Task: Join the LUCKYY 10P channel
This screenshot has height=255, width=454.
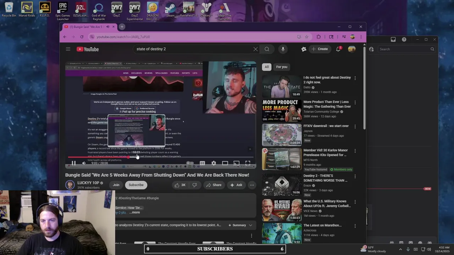Action: (116, 185)
